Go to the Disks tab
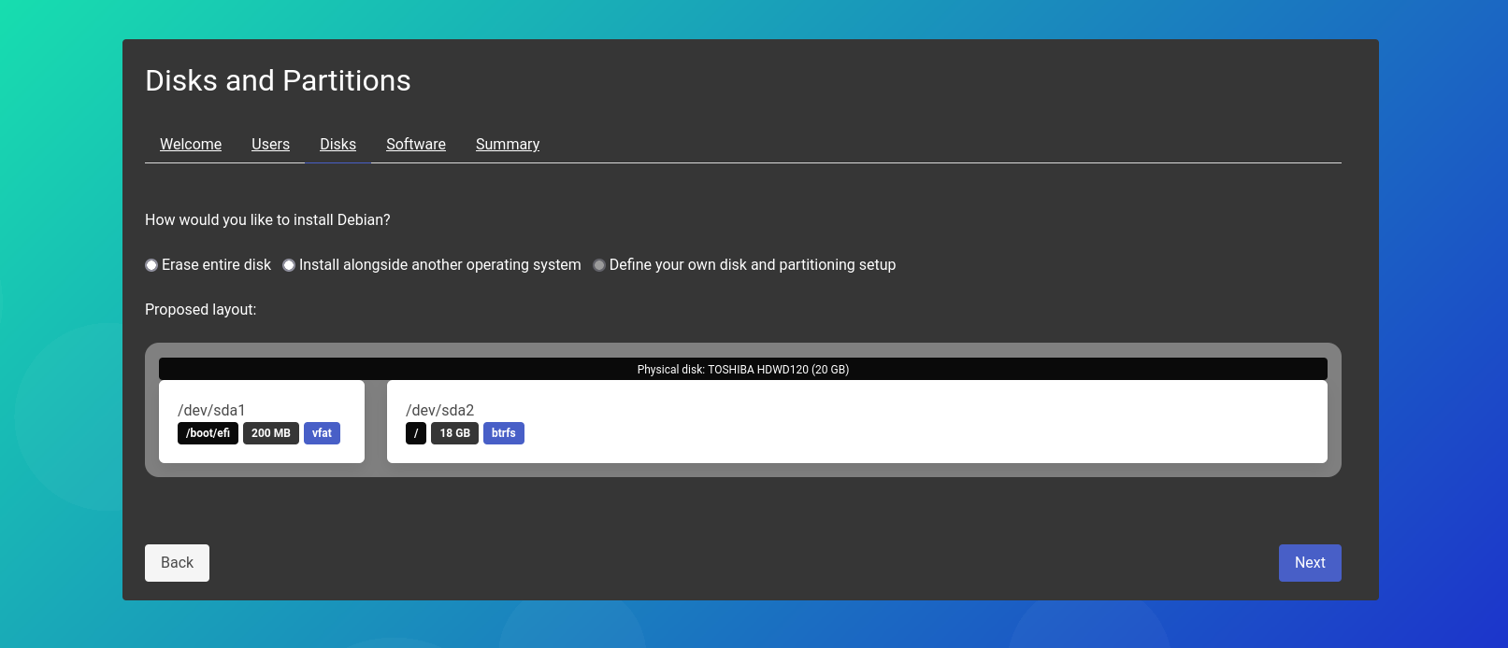The image size is (1508, 648). point(338,144)
